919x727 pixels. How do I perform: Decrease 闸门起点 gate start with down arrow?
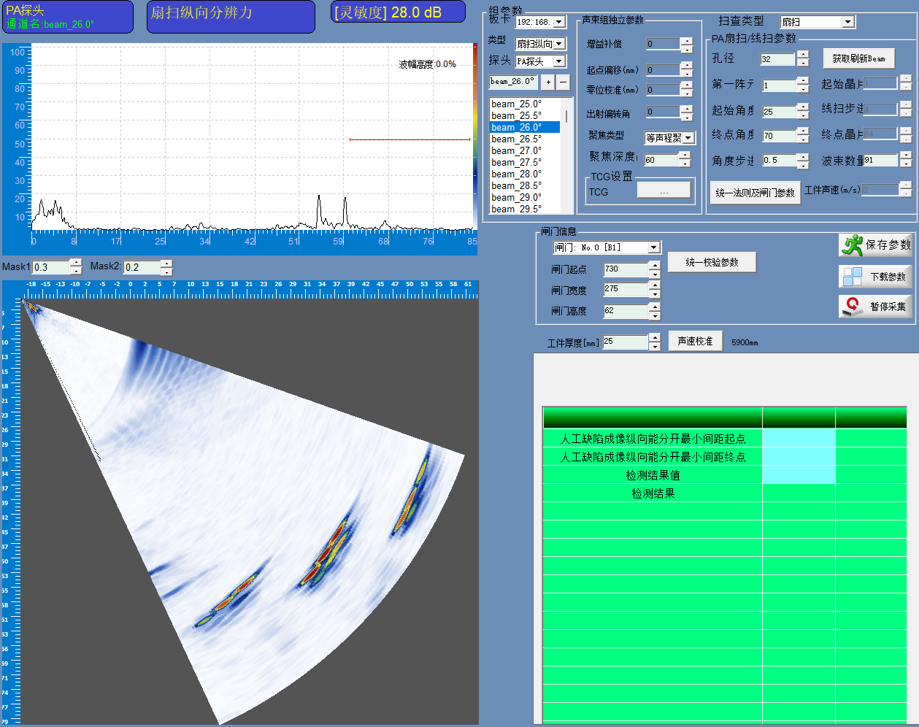tap(655, 274)
